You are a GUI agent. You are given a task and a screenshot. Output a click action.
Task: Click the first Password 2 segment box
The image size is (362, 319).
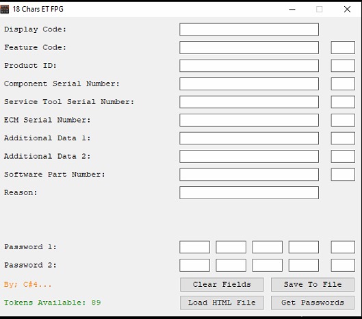(194, 265)
